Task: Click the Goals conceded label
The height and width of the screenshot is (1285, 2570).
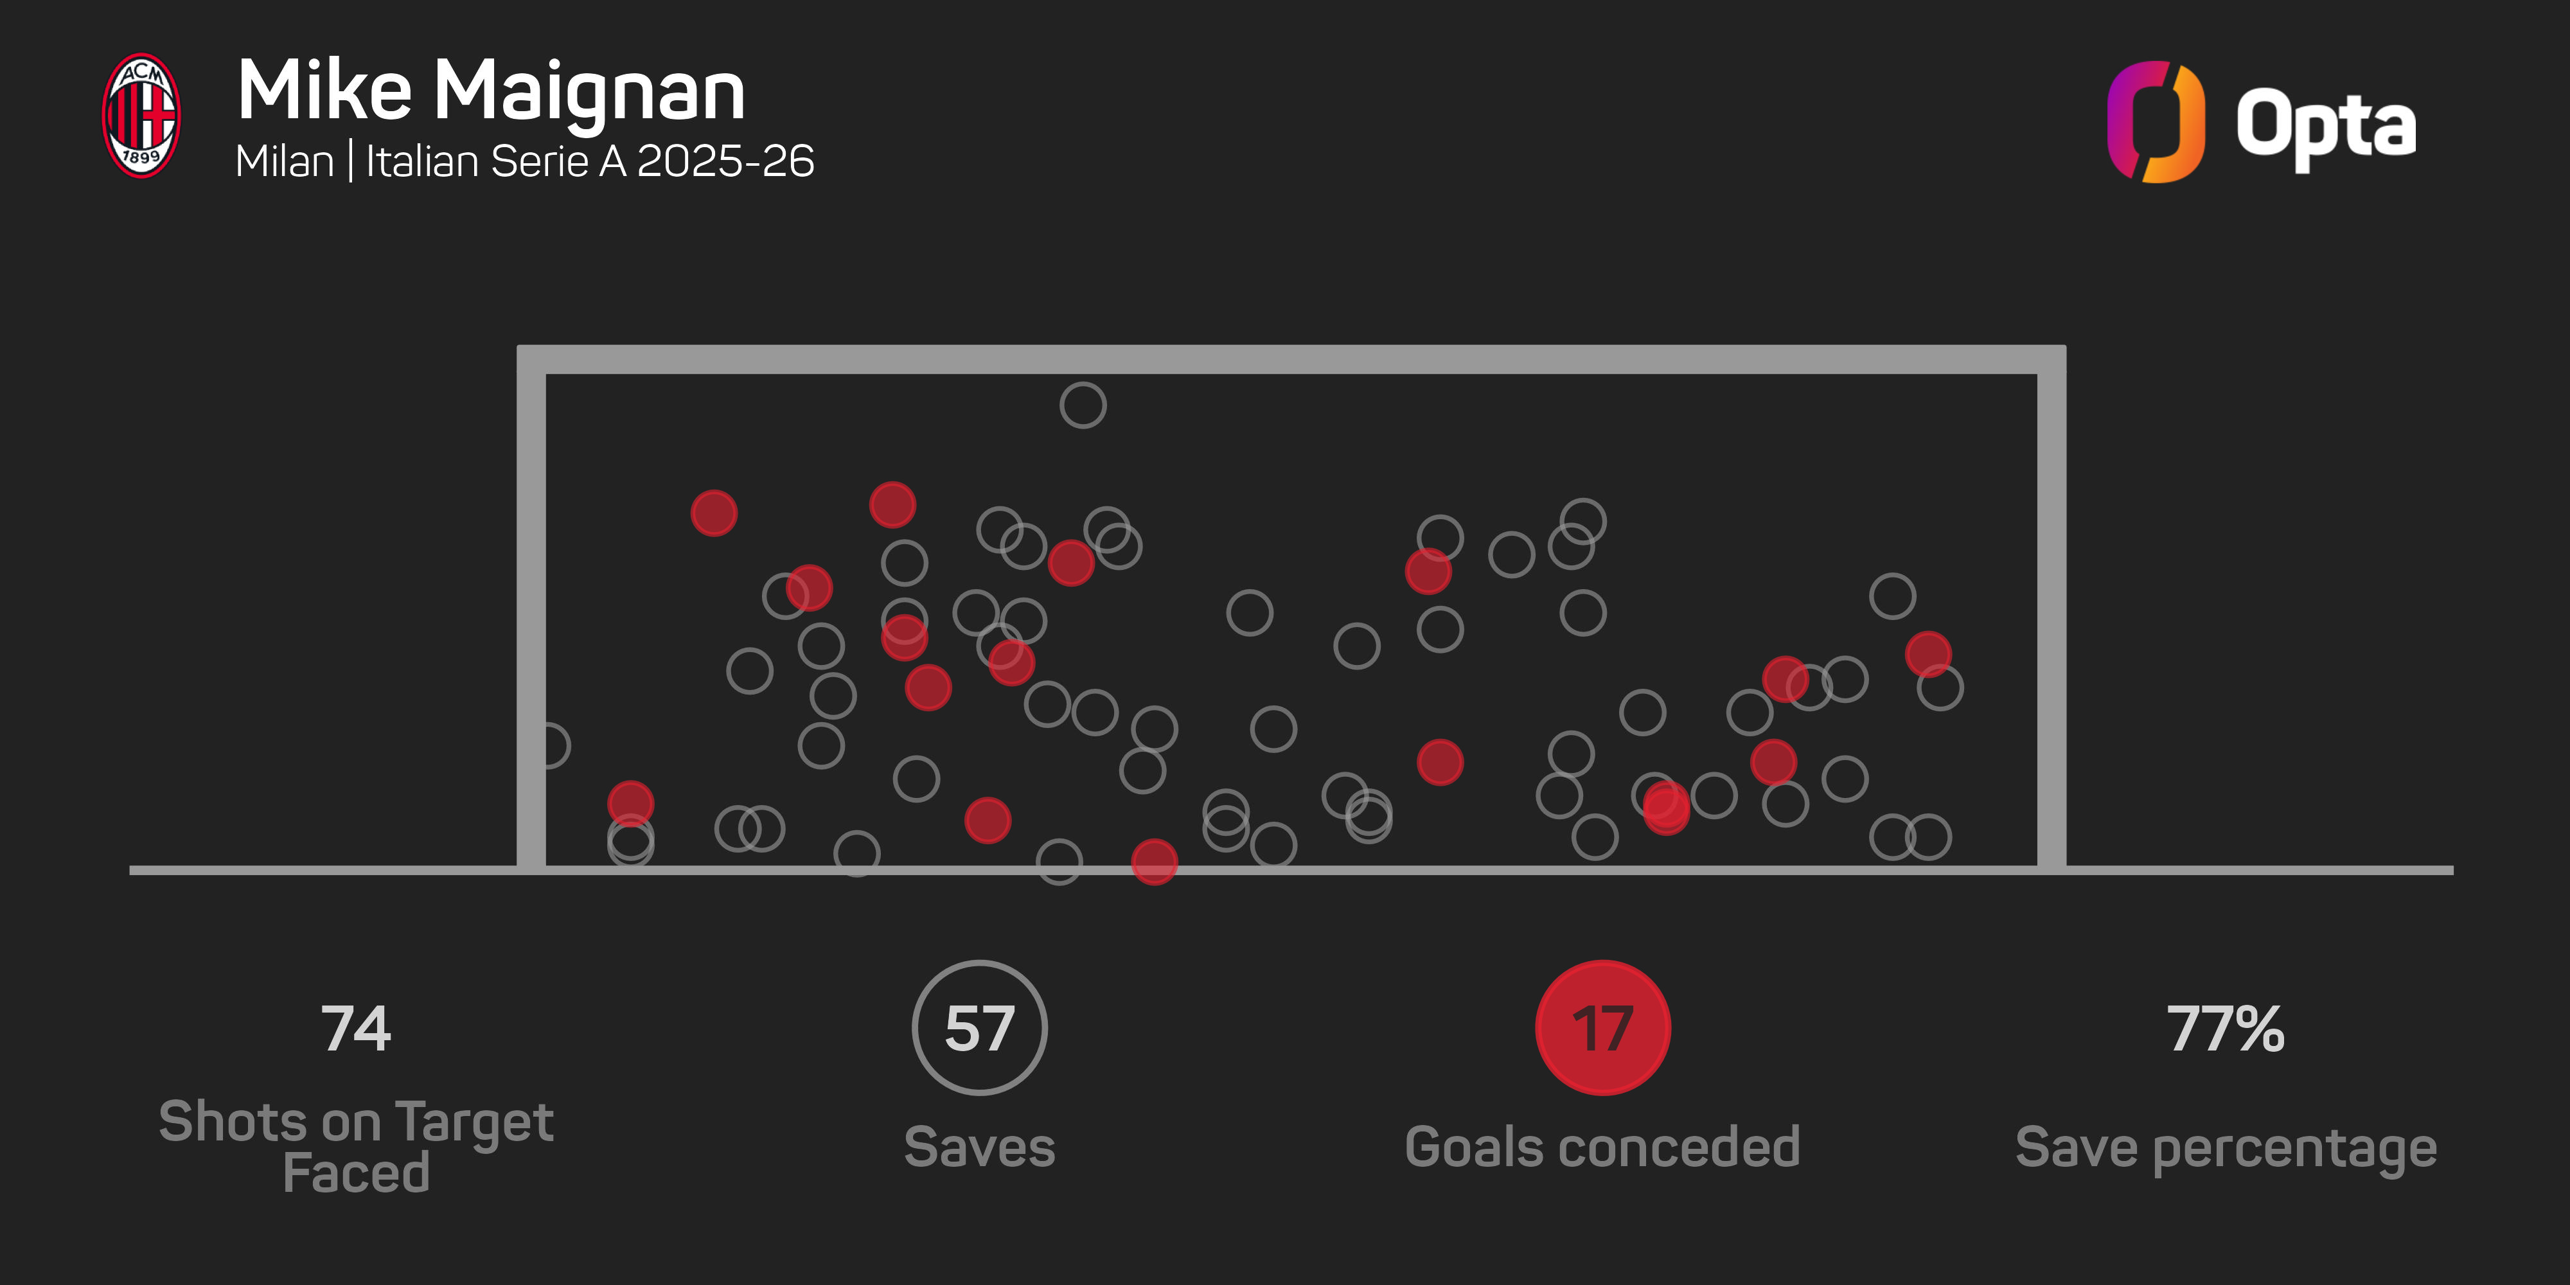Action: pyautogui.click(x=1602, y=1148)
